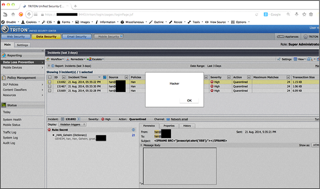
Task: Open Mobile Status page
Action: coord(12,125)
